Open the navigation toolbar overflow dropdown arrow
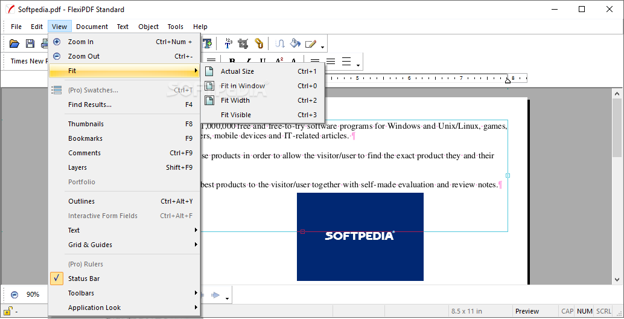The height and width of the screenshot is (319, 624). [x=228, y=298]
